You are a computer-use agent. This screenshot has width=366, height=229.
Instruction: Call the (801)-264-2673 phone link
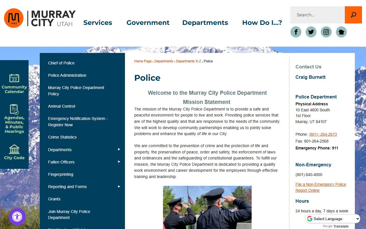323,134
